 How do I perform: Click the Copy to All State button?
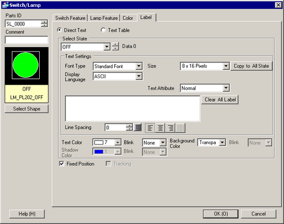click(251, 66)
